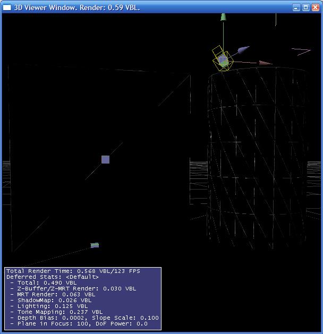Maximize the 3D Viewer Window
323x334 pixels.
point(306,7)
